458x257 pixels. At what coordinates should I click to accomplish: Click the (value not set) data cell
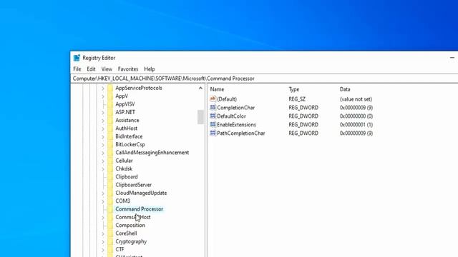pyautogui.click(x=356, y=99)
